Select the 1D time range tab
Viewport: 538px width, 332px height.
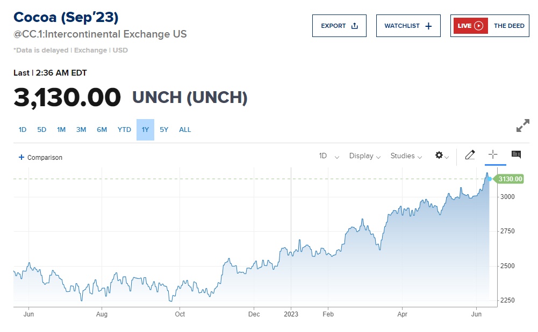coord(23,130)
